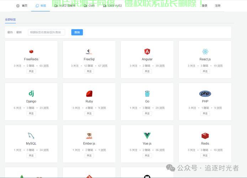Viewport: 247px width, 178px height.
Task: Open the CMS VUE2 nav item
Action: 112,6
